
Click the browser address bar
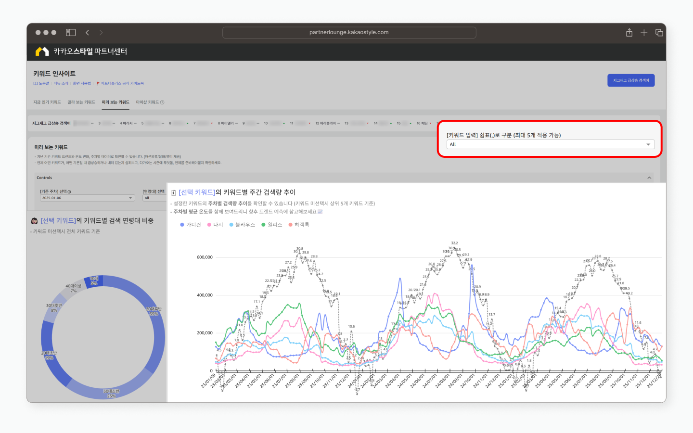[349, 33]
